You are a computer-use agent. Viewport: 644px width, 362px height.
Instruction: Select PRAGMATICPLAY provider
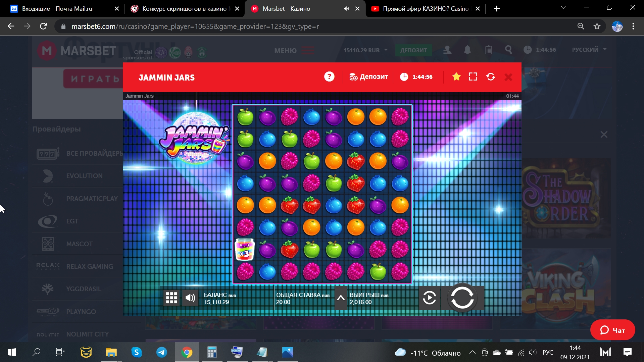pos(78,199)
